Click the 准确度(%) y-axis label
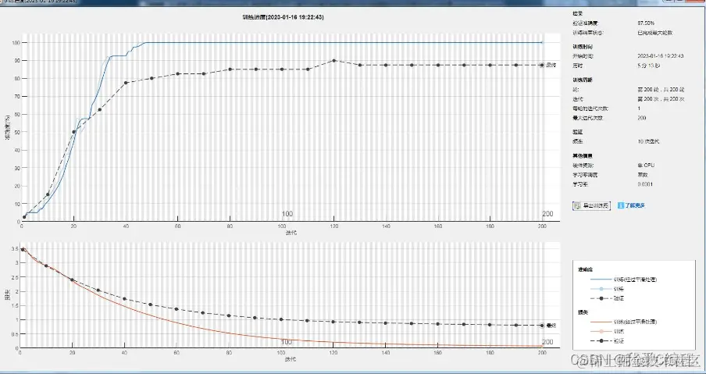 pyautogui.click(x=8, y=127)
